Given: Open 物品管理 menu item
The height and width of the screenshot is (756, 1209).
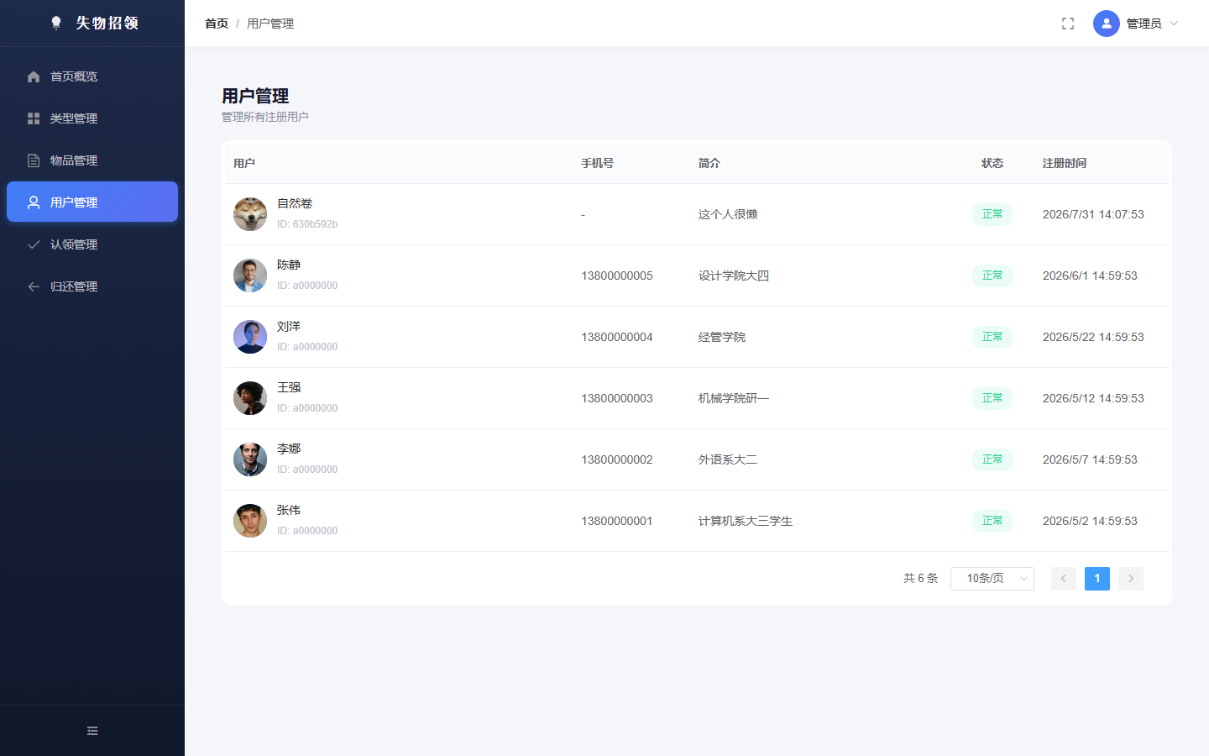Looking at the screenshot, I should point(92,160).
